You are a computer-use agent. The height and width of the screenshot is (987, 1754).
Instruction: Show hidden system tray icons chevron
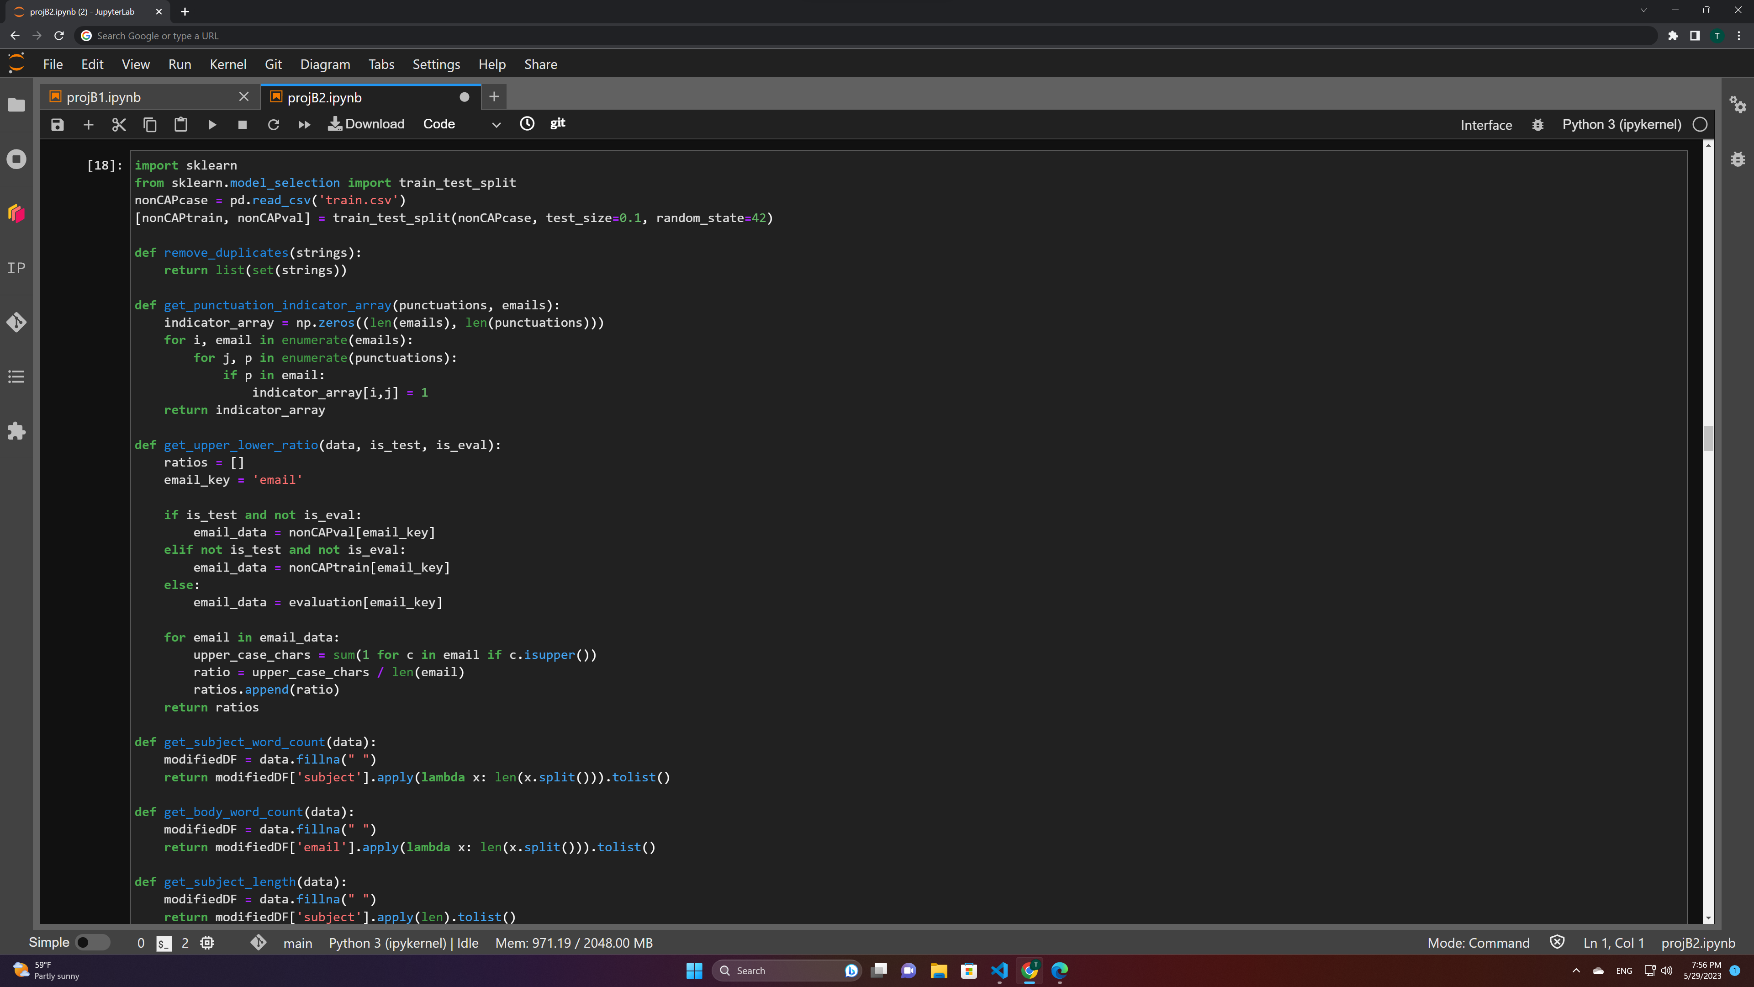(x=1575, y=971)
